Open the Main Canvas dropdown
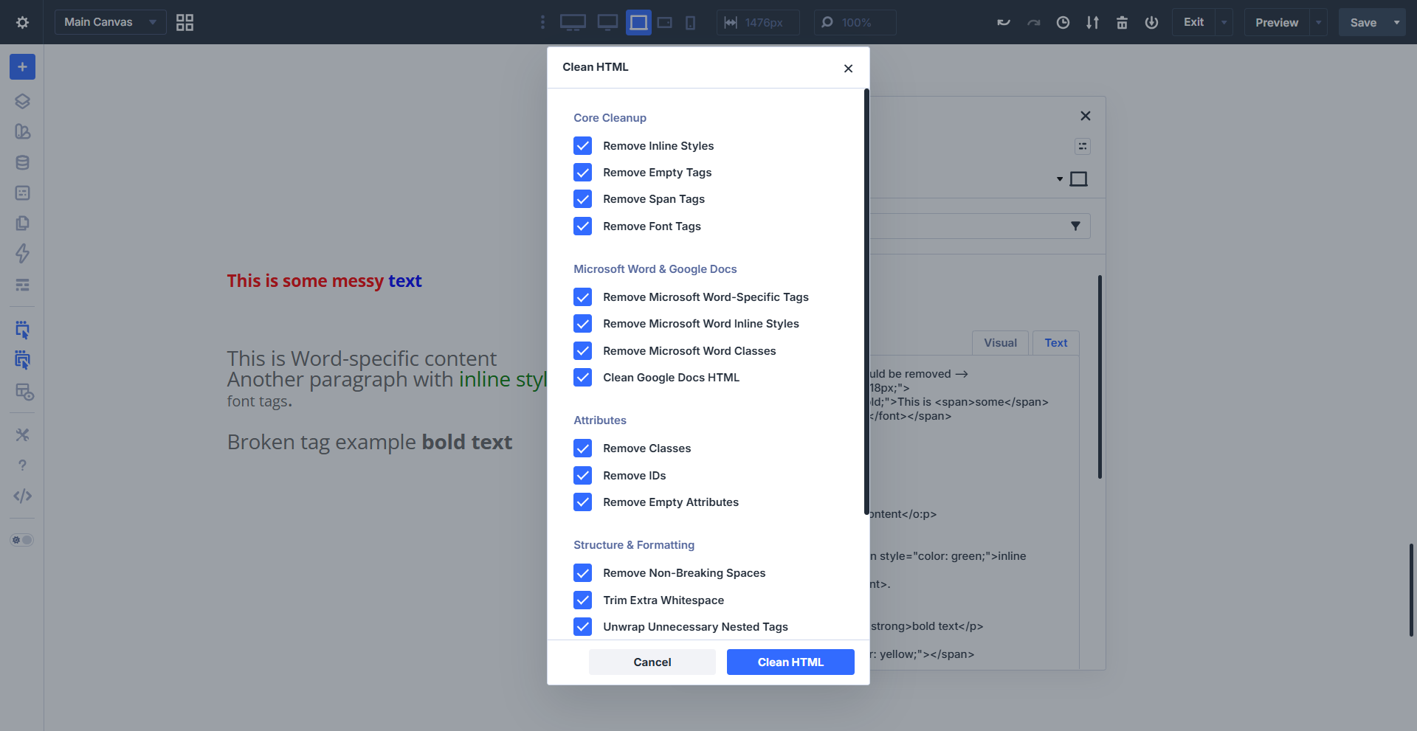 (110, 22)
